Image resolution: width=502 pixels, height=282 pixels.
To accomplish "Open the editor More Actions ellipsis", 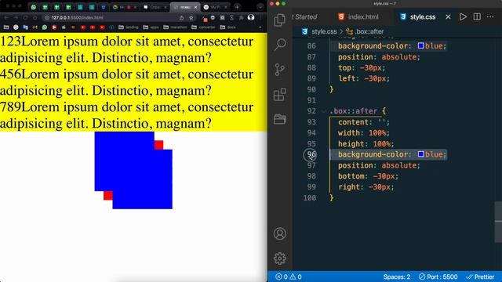I will click(490, 16).
